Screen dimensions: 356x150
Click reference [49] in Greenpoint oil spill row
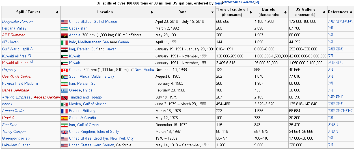330,138
